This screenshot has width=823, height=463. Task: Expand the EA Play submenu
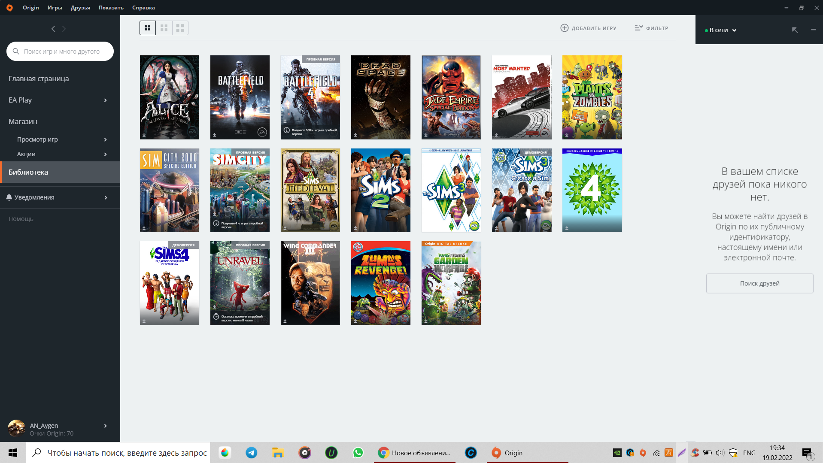click(105, 100)
